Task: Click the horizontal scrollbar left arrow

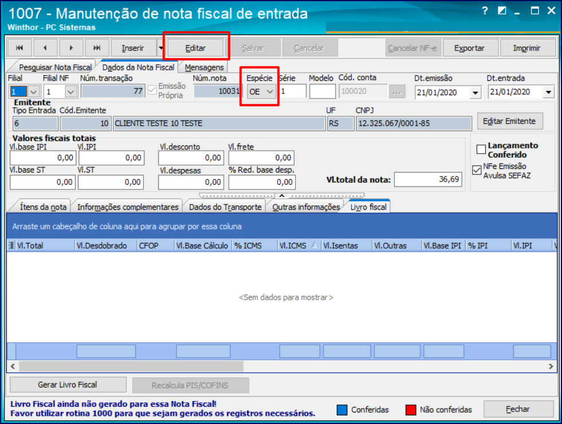Action: coord(13,366)
